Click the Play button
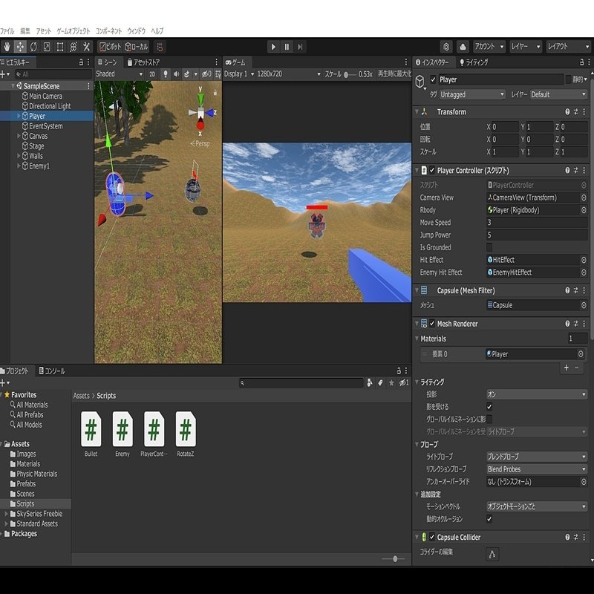 click(x=273, y=47)
